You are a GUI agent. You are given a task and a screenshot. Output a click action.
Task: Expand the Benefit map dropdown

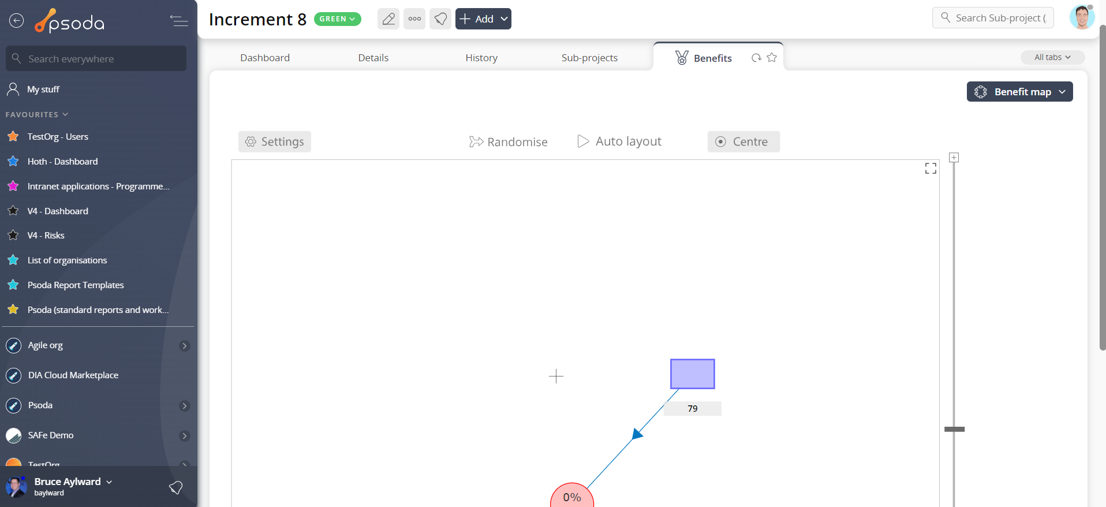click(x=1019, y=92)
